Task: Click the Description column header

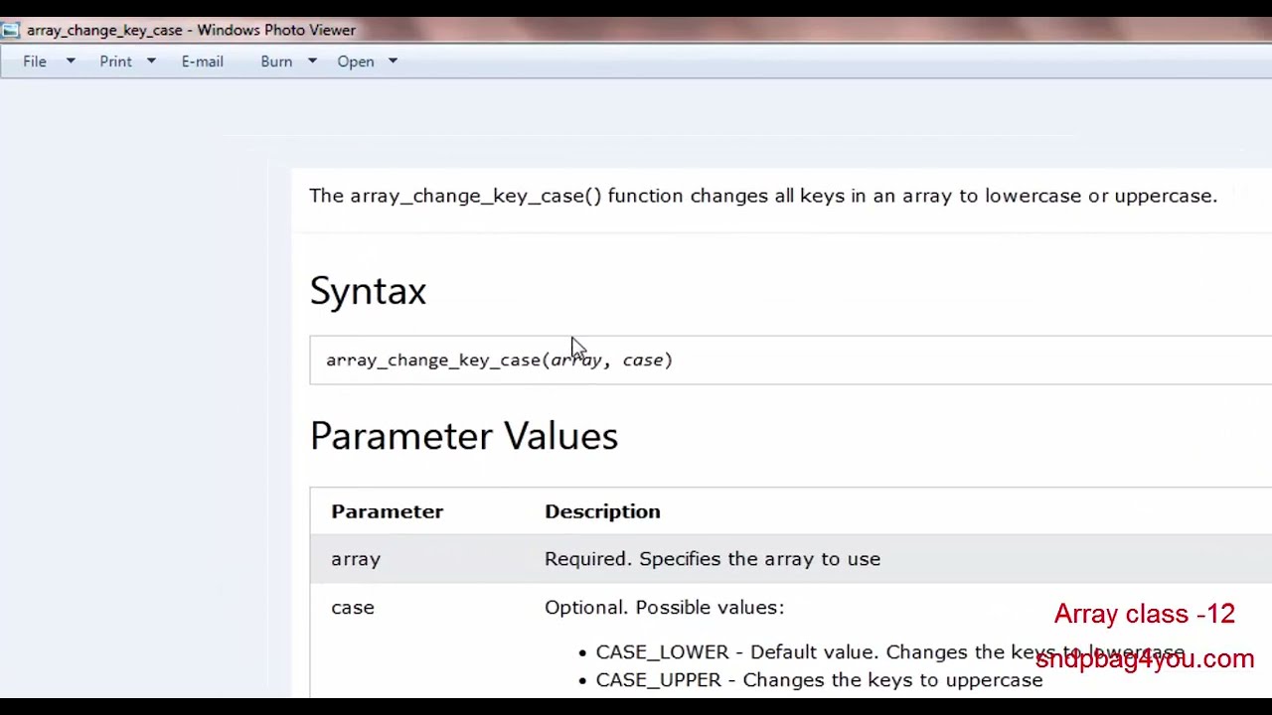Action: [x=602, y=511]
